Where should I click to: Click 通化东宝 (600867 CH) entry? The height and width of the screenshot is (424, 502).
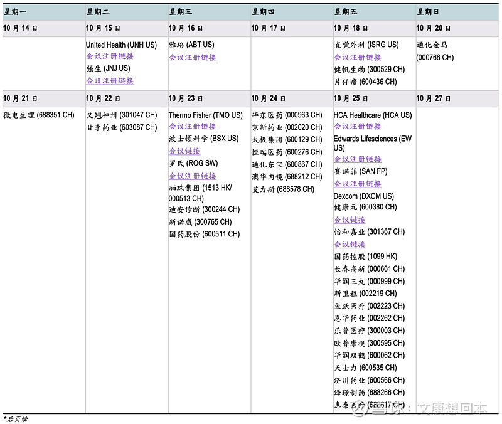[287, 164]
